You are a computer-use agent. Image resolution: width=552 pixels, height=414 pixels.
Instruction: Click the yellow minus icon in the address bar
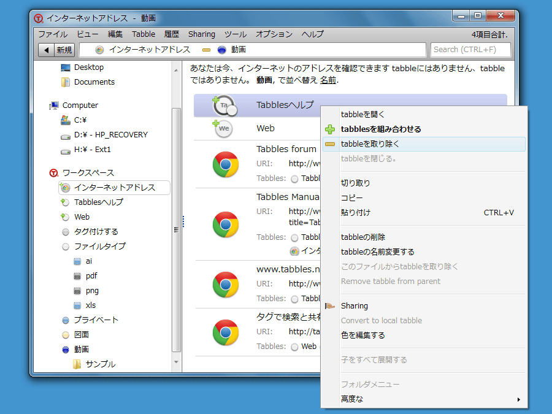206,50
